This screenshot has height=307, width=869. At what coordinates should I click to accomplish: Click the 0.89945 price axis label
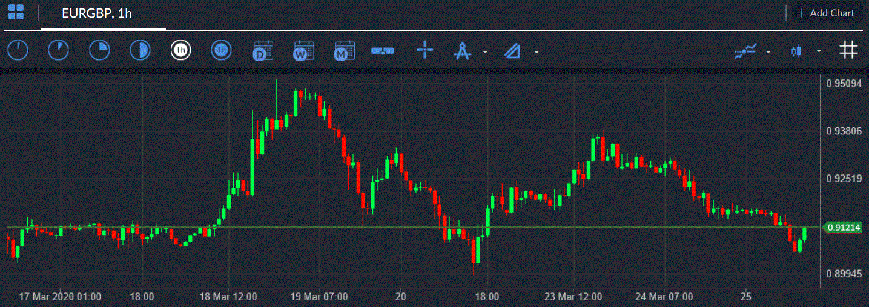(x=843, y=274)
